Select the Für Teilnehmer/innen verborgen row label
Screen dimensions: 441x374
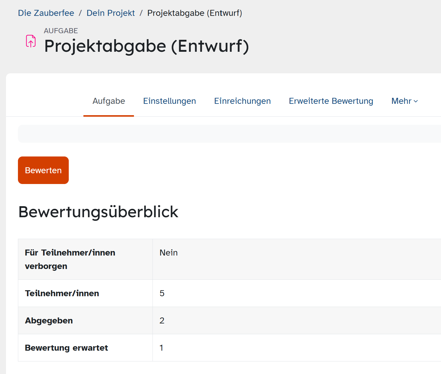pos(70,259)
